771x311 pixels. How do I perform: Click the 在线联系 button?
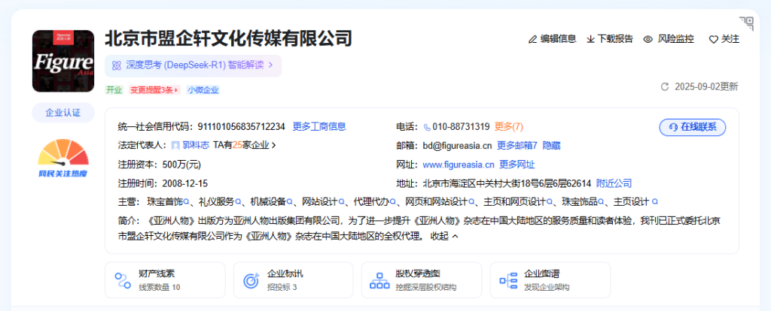692,127
